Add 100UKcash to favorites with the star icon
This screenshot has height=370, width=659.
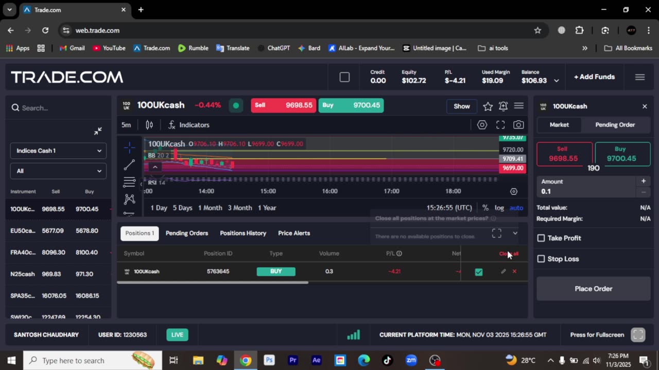click(x=488, y=106)
